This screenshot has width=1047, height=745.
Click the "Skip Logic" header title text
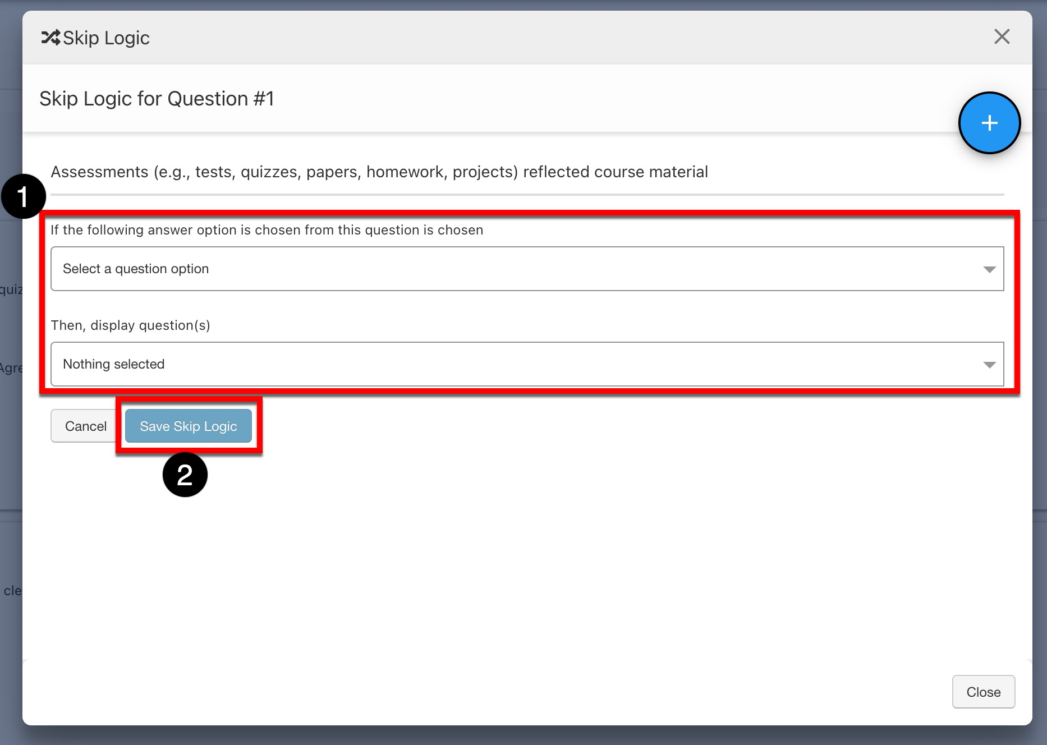coord(106,38)
